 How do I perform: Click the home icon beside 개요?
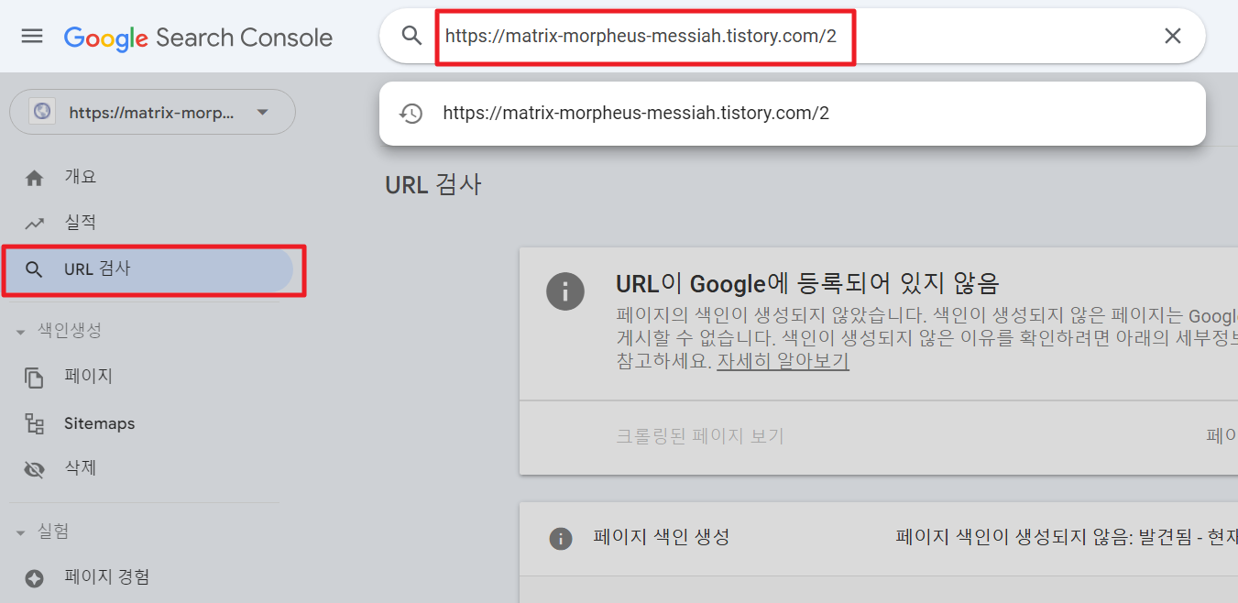coord(34,178)
